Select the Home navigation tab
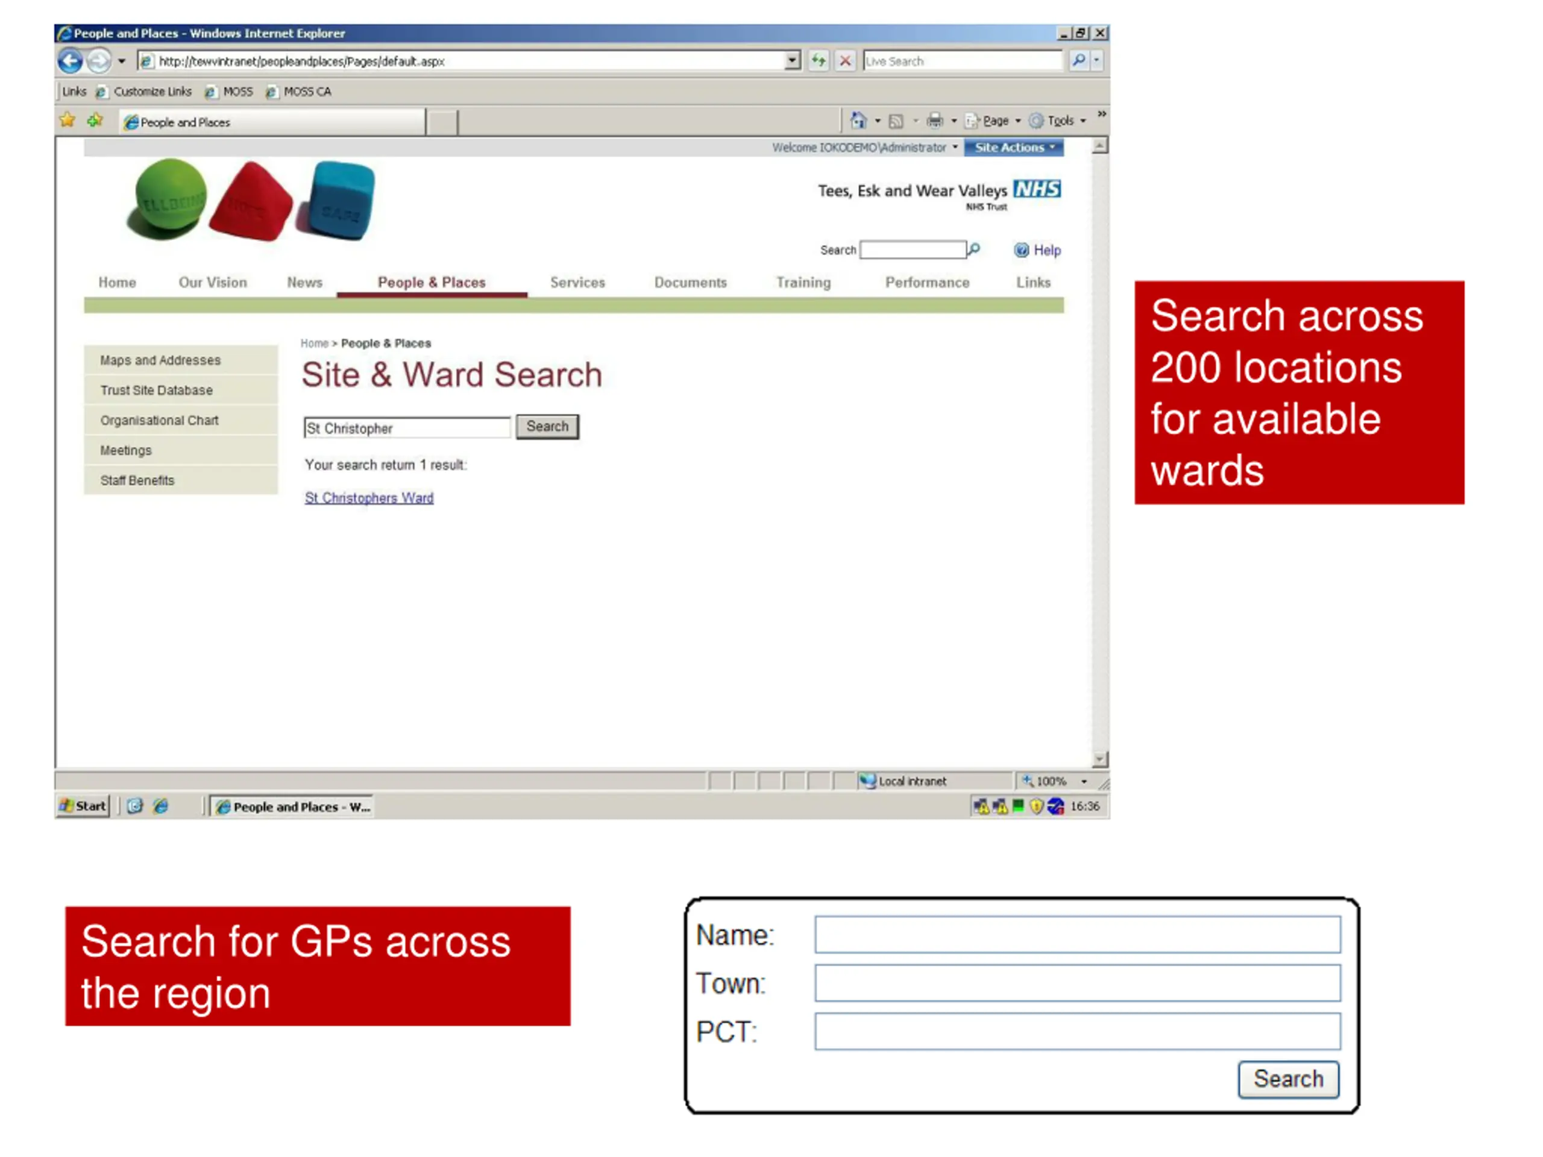The height and width of the screenshot is (1157, 1543). click(117, 283)
